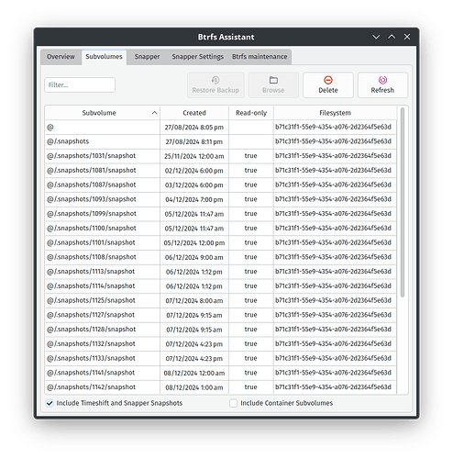Select @/.snapshots/1125/snapshot row
The height and width of the screenshot is (459, 453).
221,300
